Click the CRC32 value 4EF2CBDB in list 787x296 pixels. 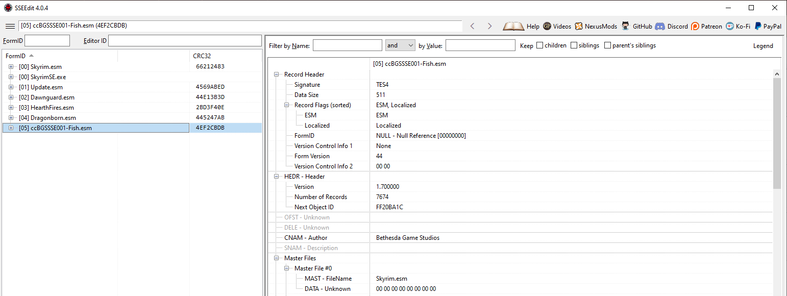coord(210,128)
